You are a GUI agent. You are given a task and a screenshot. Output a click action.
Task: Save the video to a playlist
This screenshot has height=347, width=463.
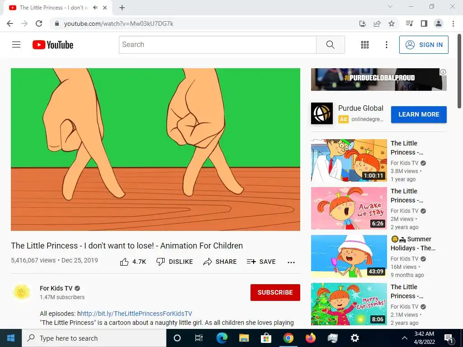pyautogui.click(x=261, y=262)
